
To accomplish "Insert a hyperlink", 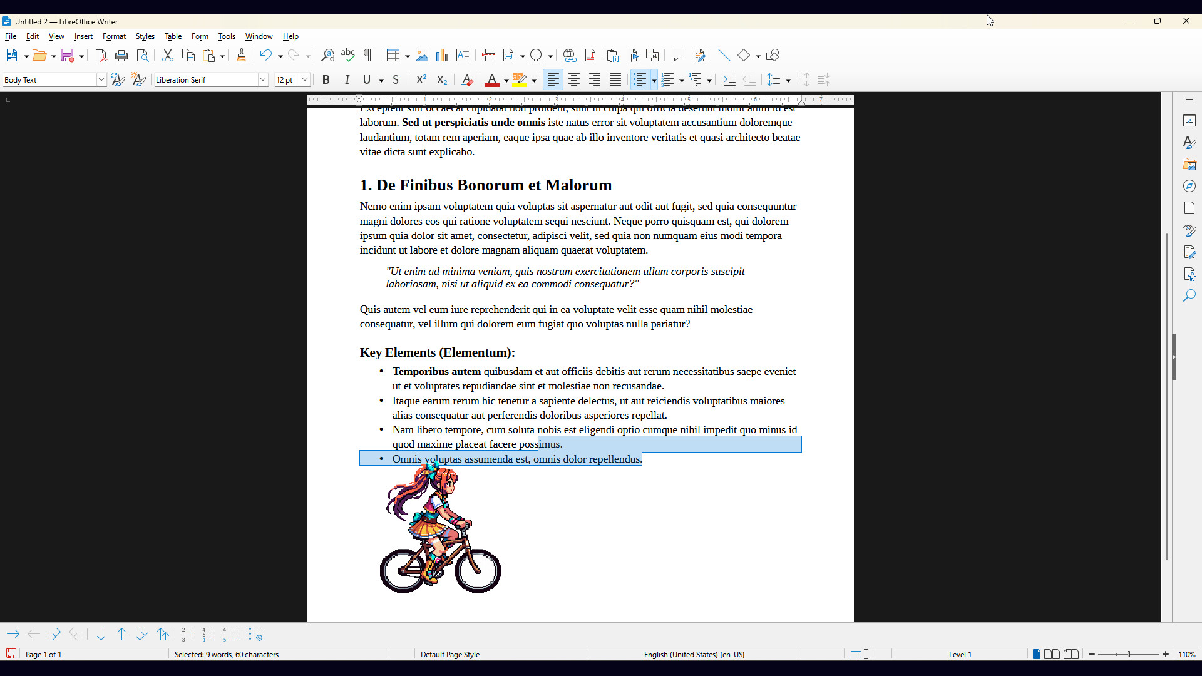I will point(569,55).
